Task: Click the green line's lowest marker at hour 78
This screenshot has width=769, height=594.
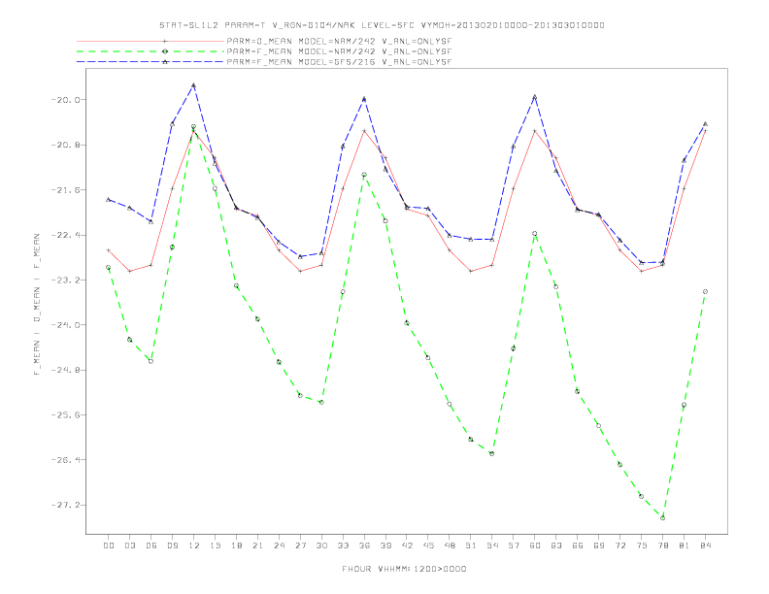Action: (x=662, y=517)
